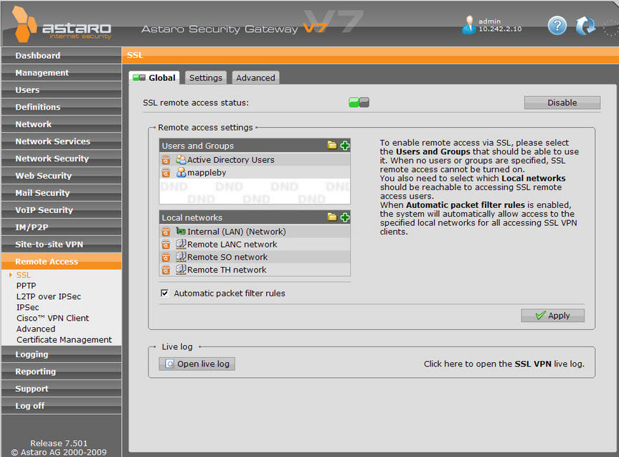Screen dimensions: 619x457
Task: Click the Active Directory Users group icon
Action: click(181, 159)
